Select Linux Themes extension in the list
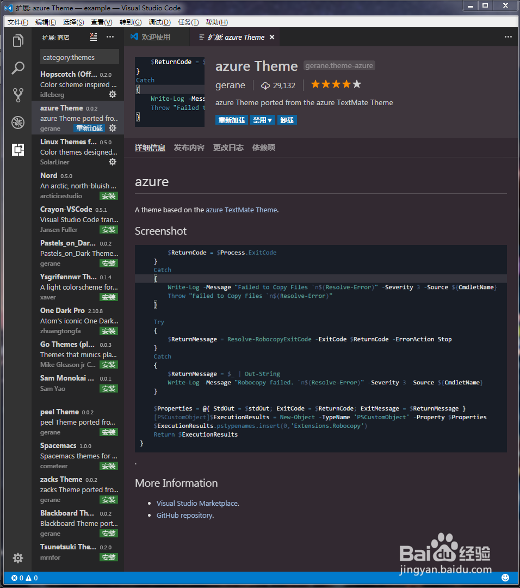 tap(78, 152)
